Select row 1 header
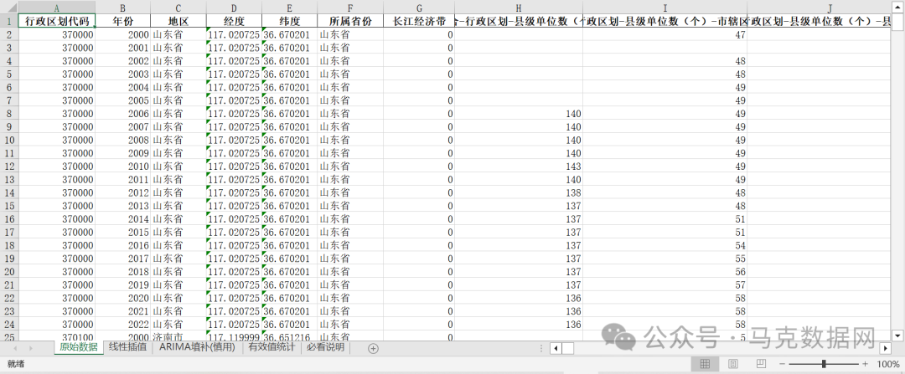The image size is (905, 374). coord(9,21)
